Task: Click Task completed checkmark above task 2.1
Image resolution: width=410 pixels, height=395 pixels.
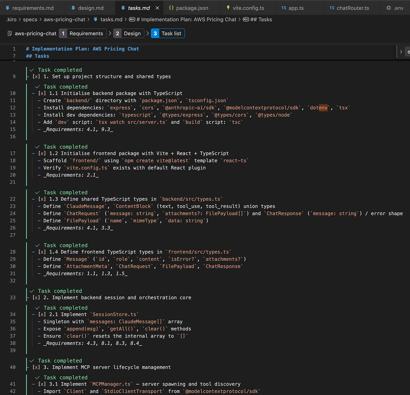Action: point(37,308)
